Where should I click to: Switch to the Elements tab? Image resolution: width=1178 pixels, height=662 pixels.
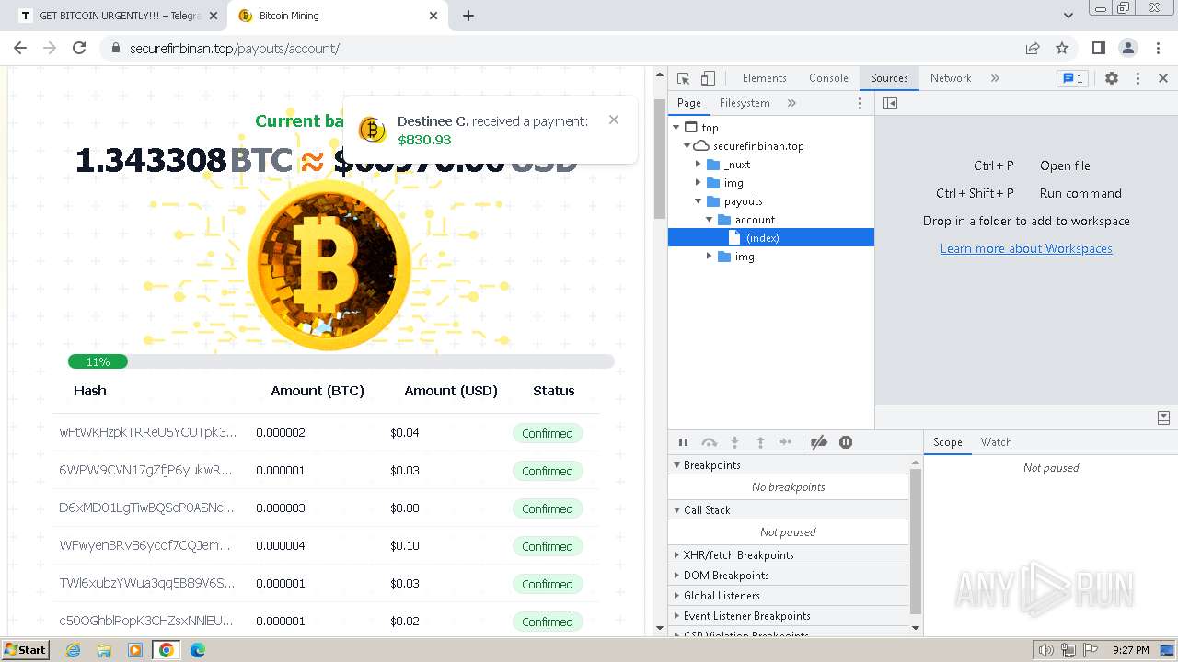pyautogui.click(x=764, y=78)
